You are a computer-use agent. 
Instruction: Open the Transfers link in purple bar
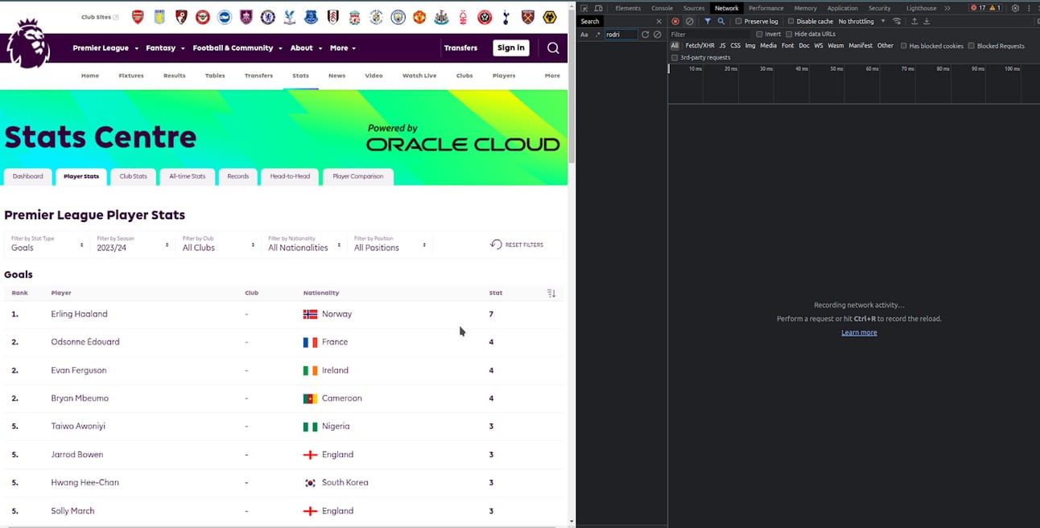(460, 48)
